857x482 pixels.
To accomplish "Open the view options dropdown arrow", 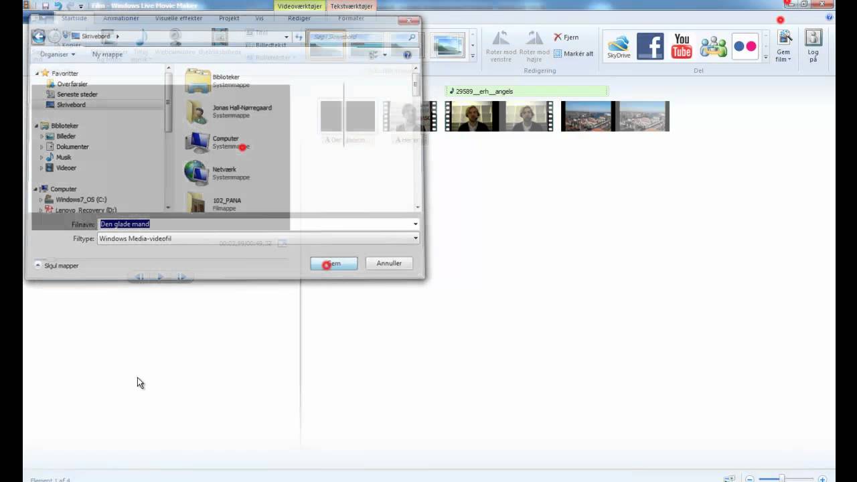I will click(x=384, y=54).
